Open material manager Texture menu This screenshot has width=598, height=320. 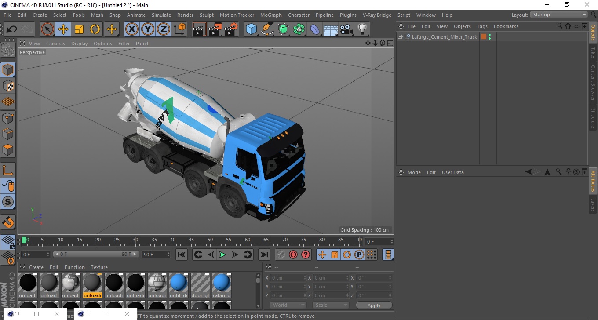99,267
